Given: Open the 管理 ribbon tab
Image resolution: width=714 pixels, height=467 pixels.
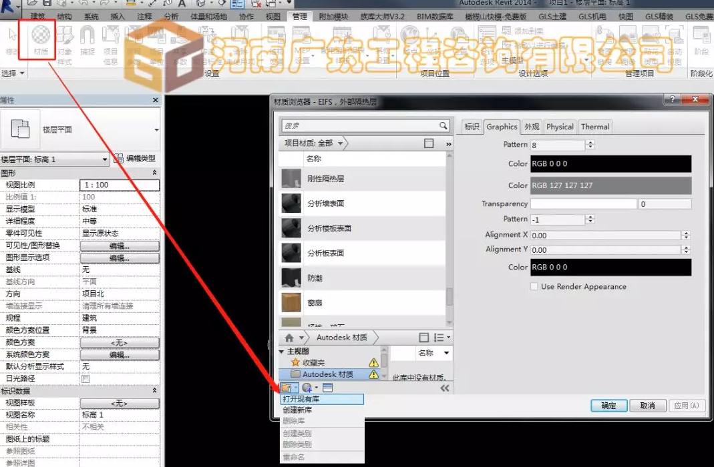Looking at the screenshot, I should pos(299,17).
